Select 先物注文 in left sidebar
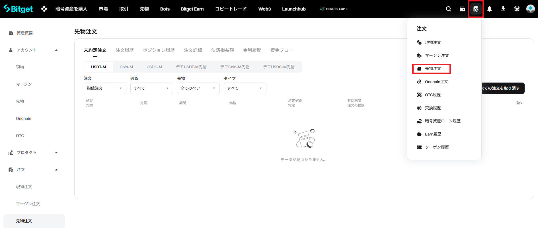This screenshot has width=538, height=234. tap(34, 221)
